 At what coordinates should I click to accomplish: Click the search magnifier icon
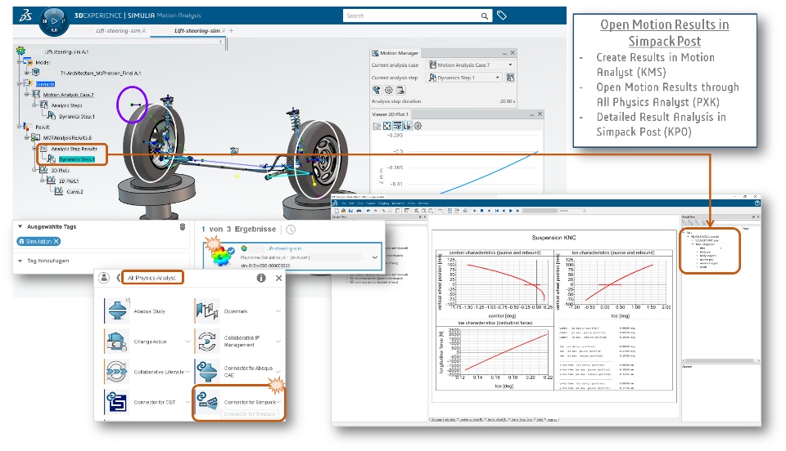[484, 16]
